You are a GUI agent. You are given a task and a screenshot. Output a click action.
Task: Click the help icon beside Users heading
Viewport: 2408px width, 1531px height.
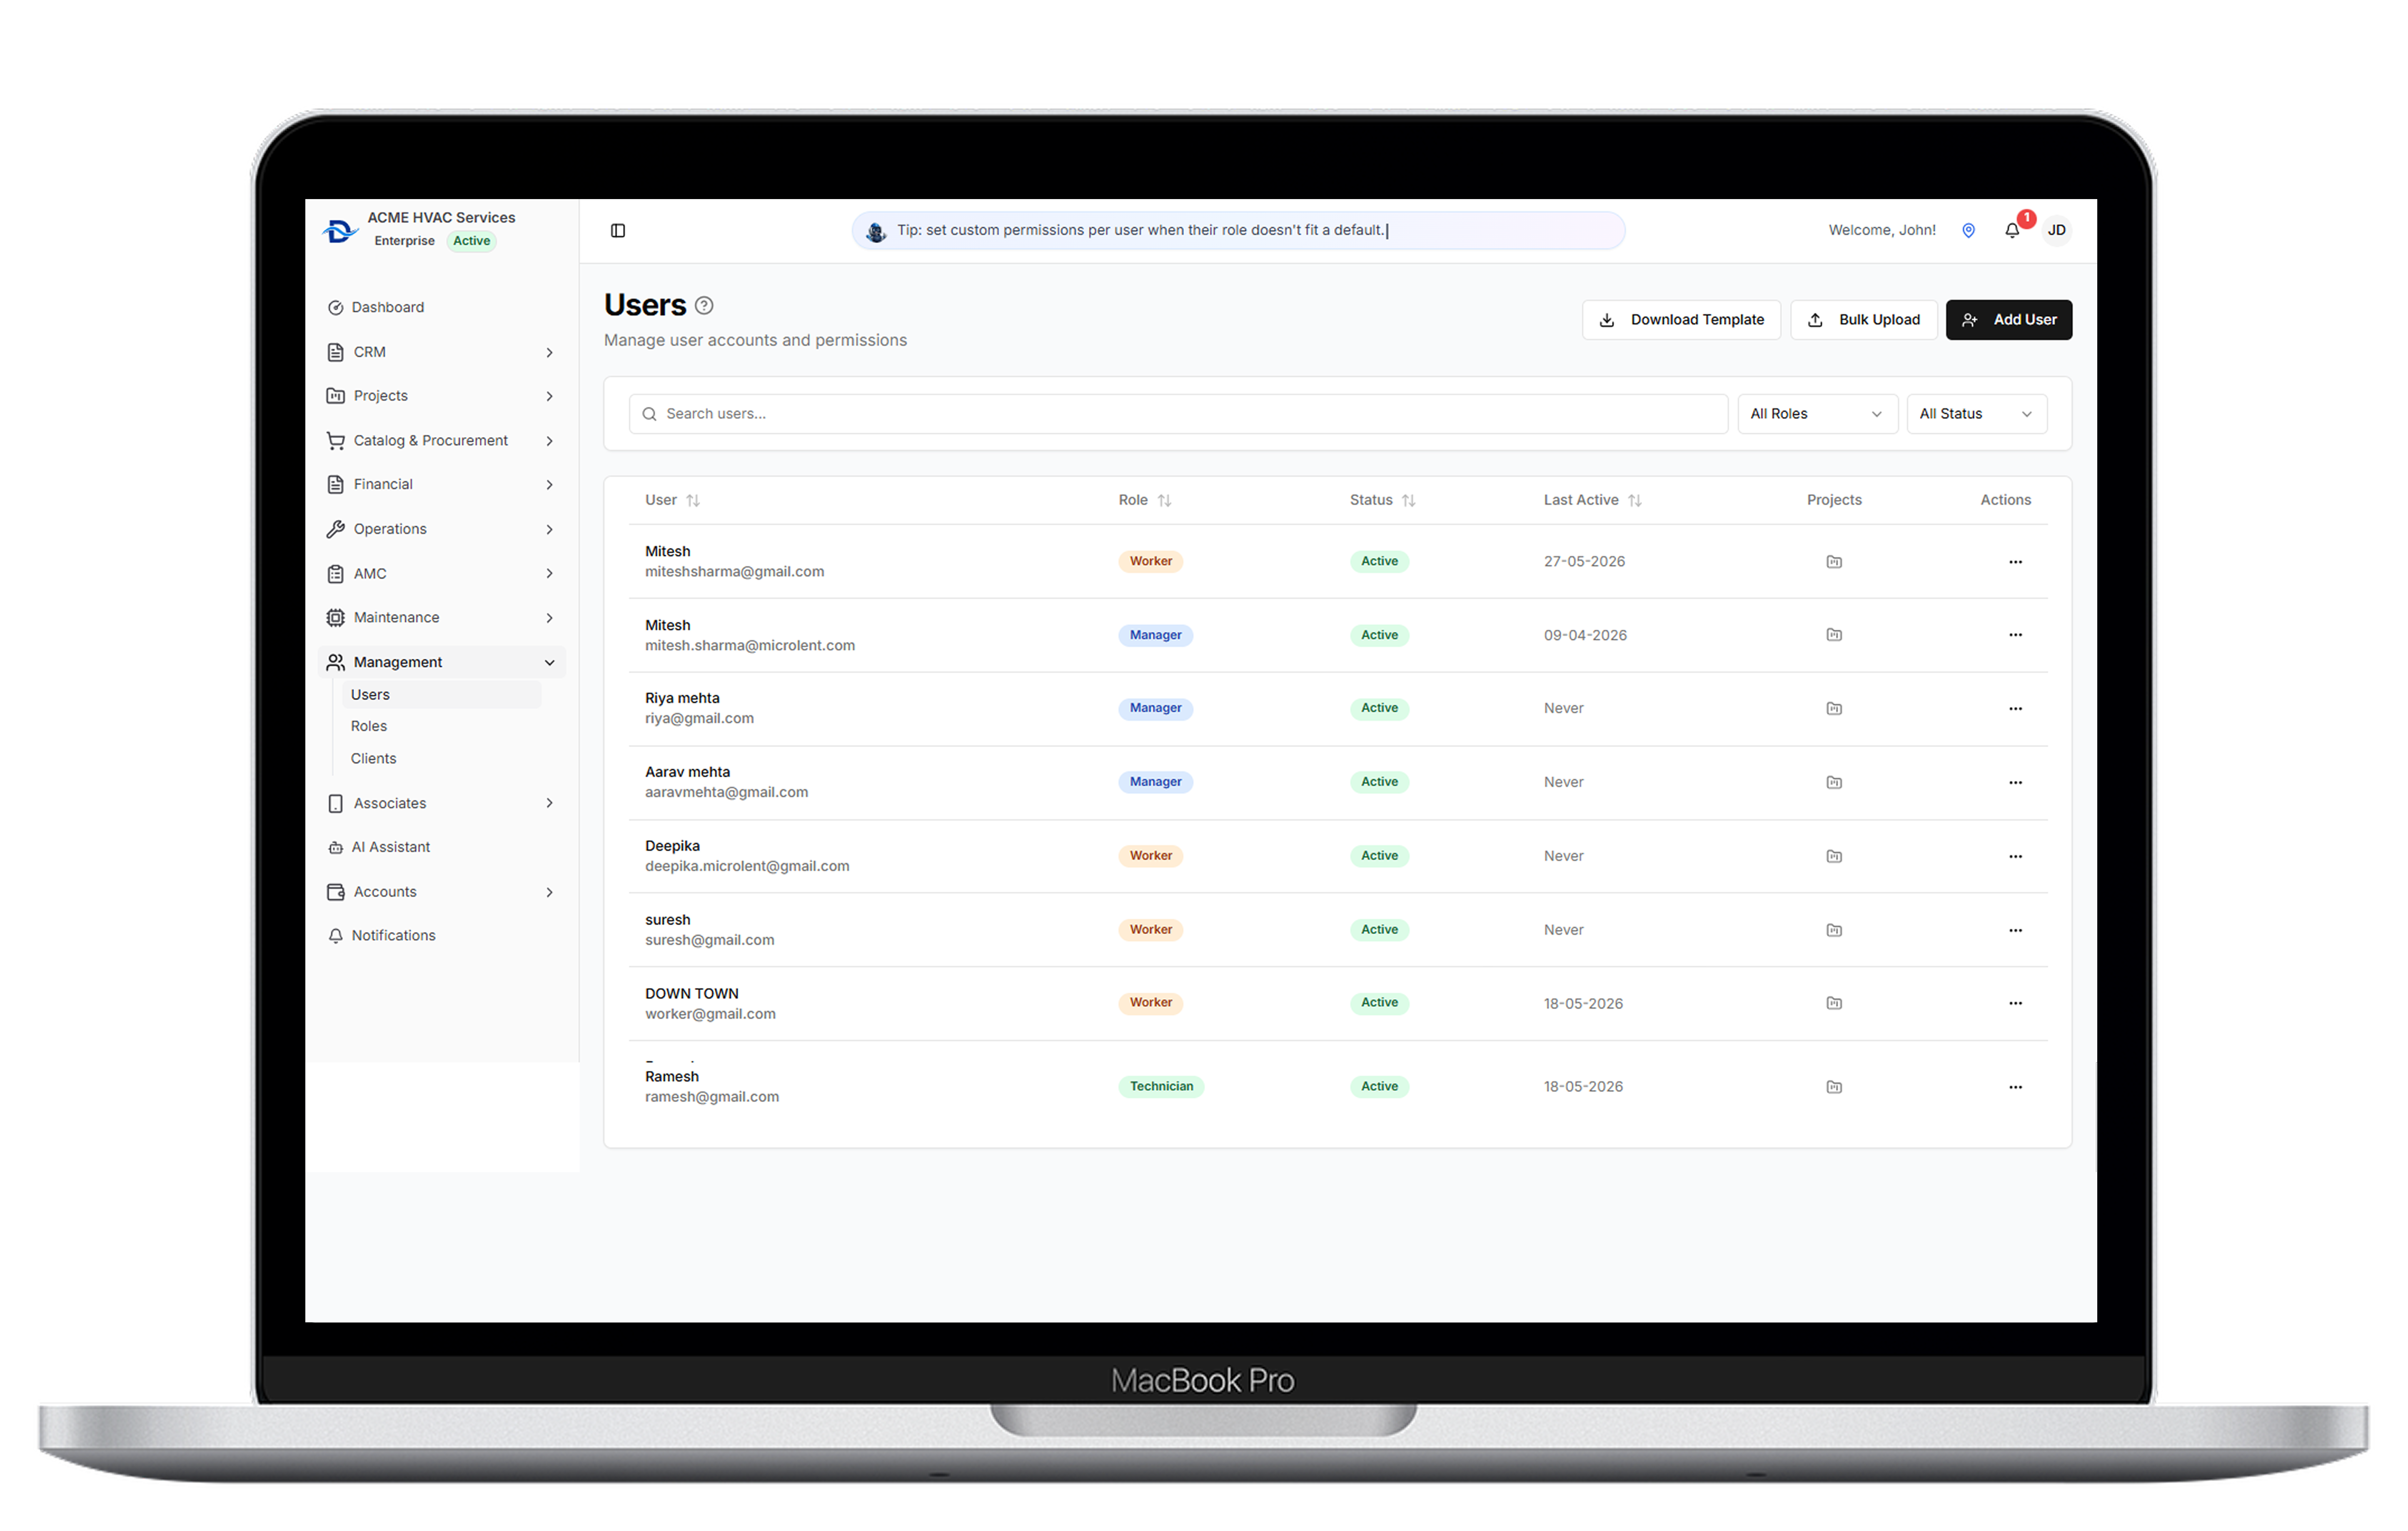tap(704, 306)
